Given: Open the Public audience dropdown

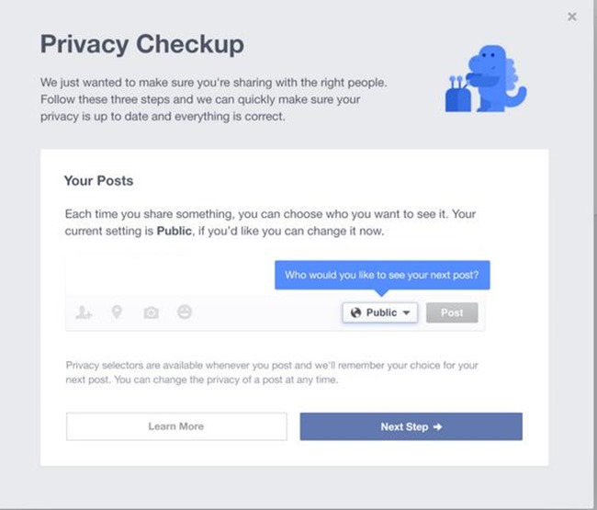Looking at the screenshot, I should [380, 312].
